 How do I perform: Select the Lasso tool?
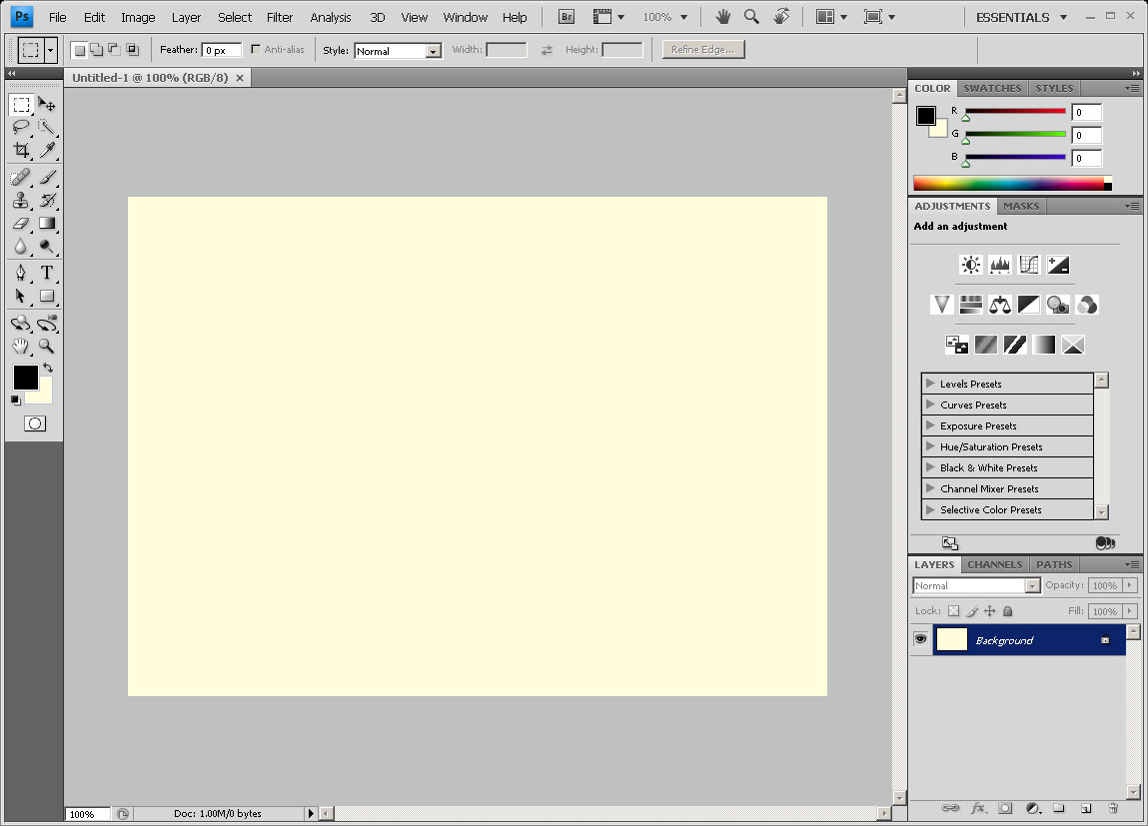tap(21, 127)
